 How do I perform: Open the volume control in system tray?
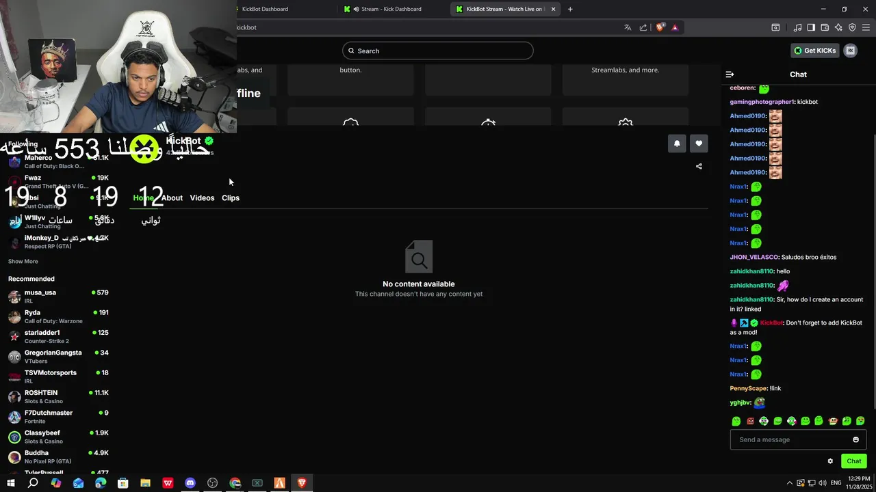823,483
